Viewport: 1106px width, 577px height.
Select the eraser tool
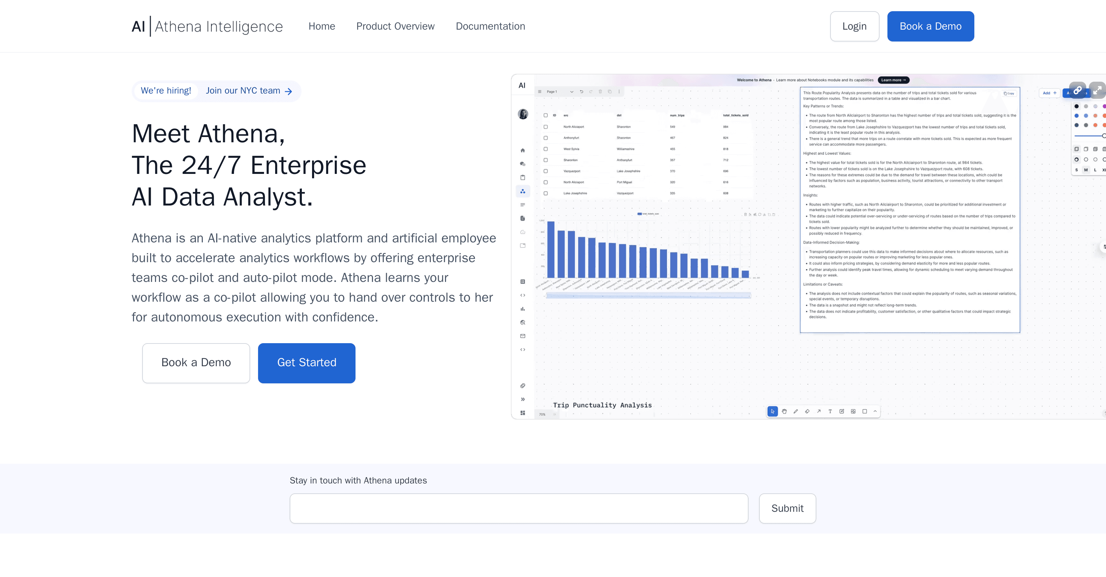[808, 411]
